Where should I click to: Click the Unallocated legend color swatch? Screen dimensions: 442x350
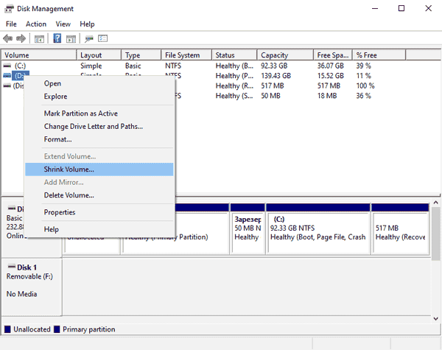point(7,329)
